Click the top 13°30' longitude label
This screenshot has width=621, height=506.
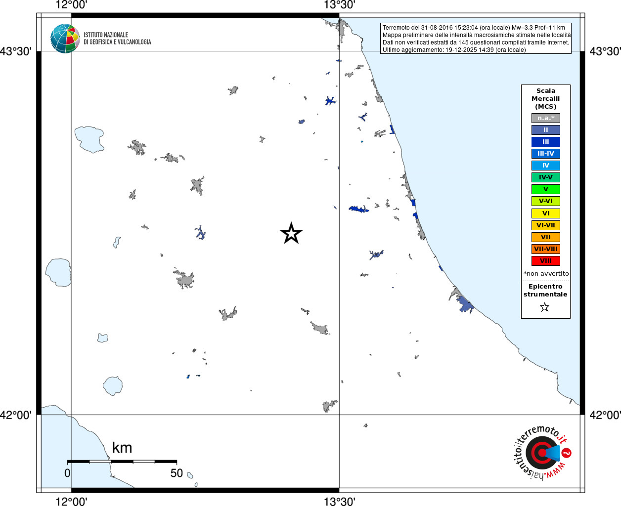tap(339, 5)
